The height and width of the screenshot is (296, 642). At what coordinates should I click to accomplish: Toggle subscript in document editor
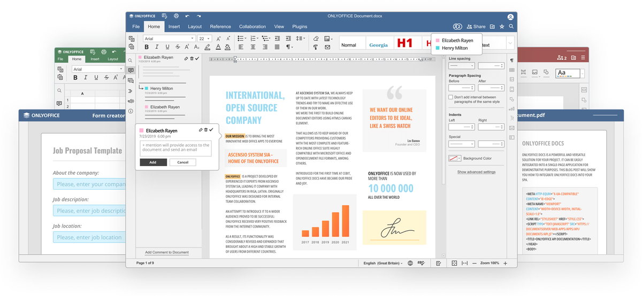pyautogui.click(x=197, y=47)
